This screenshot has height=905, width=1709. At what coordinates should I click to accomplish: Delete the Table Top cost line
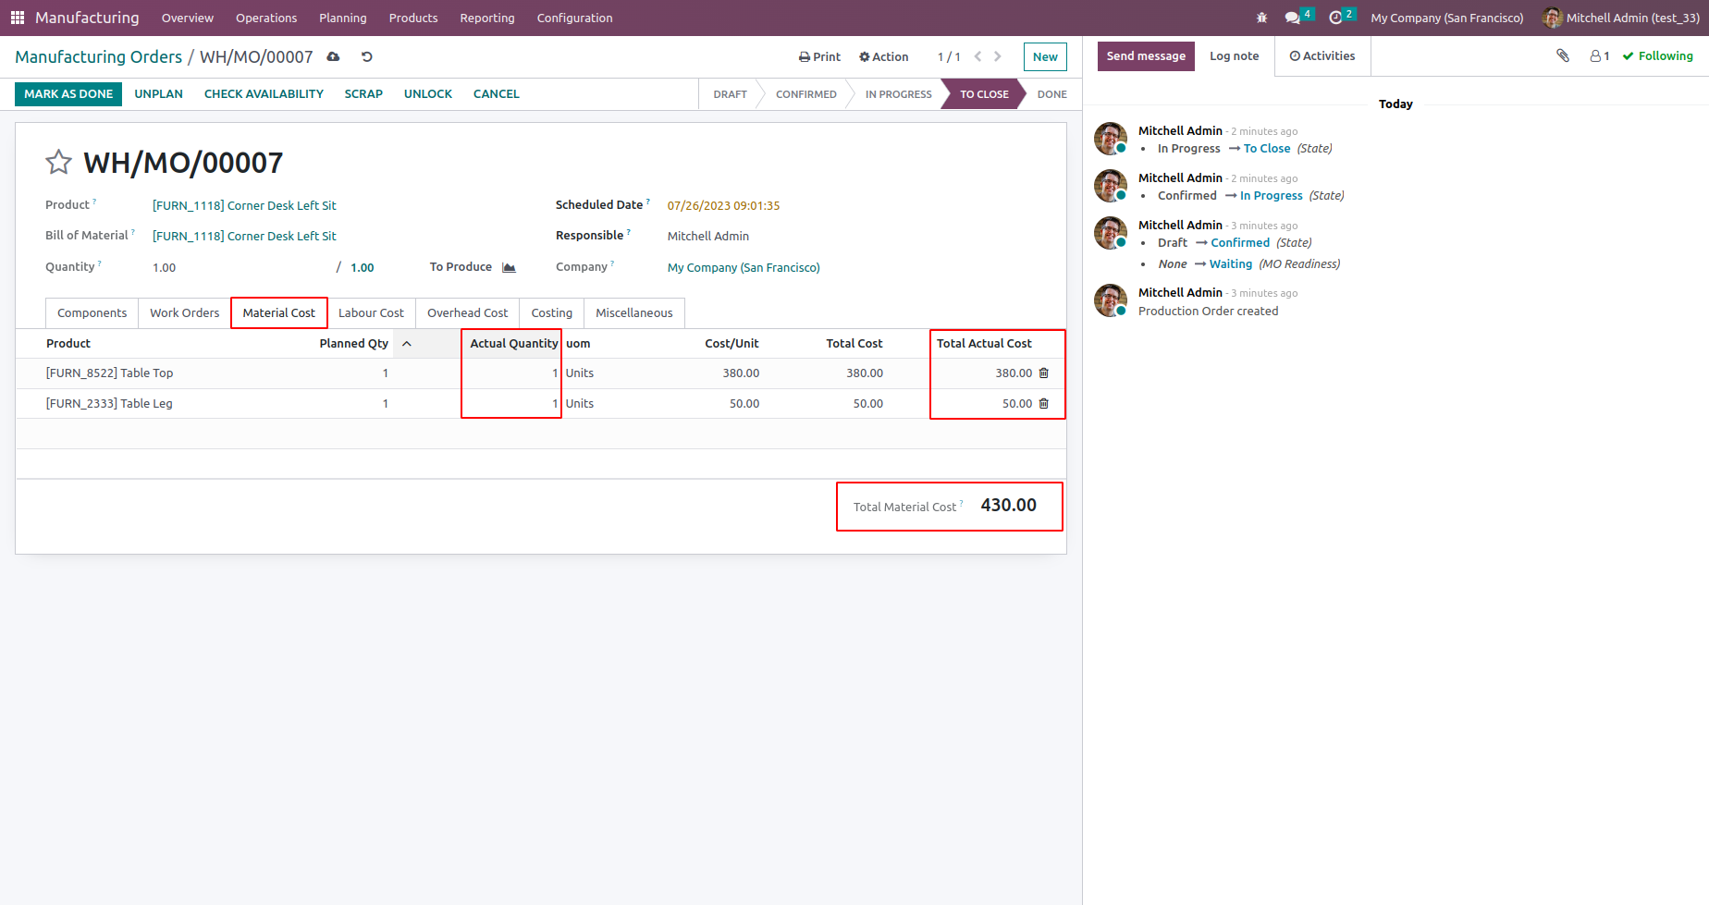[1044, 373]
